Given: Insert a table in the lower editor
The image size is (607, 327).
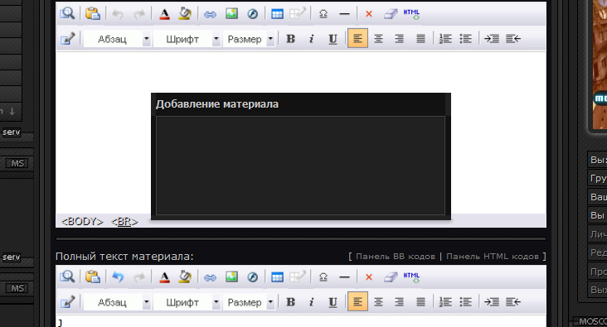Looking at the screenshot, I should pyautogui.click(x=277, y=277).
